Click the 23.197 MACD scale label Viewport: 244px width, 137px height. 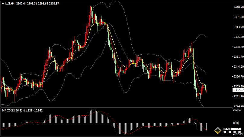click(237, 110)
